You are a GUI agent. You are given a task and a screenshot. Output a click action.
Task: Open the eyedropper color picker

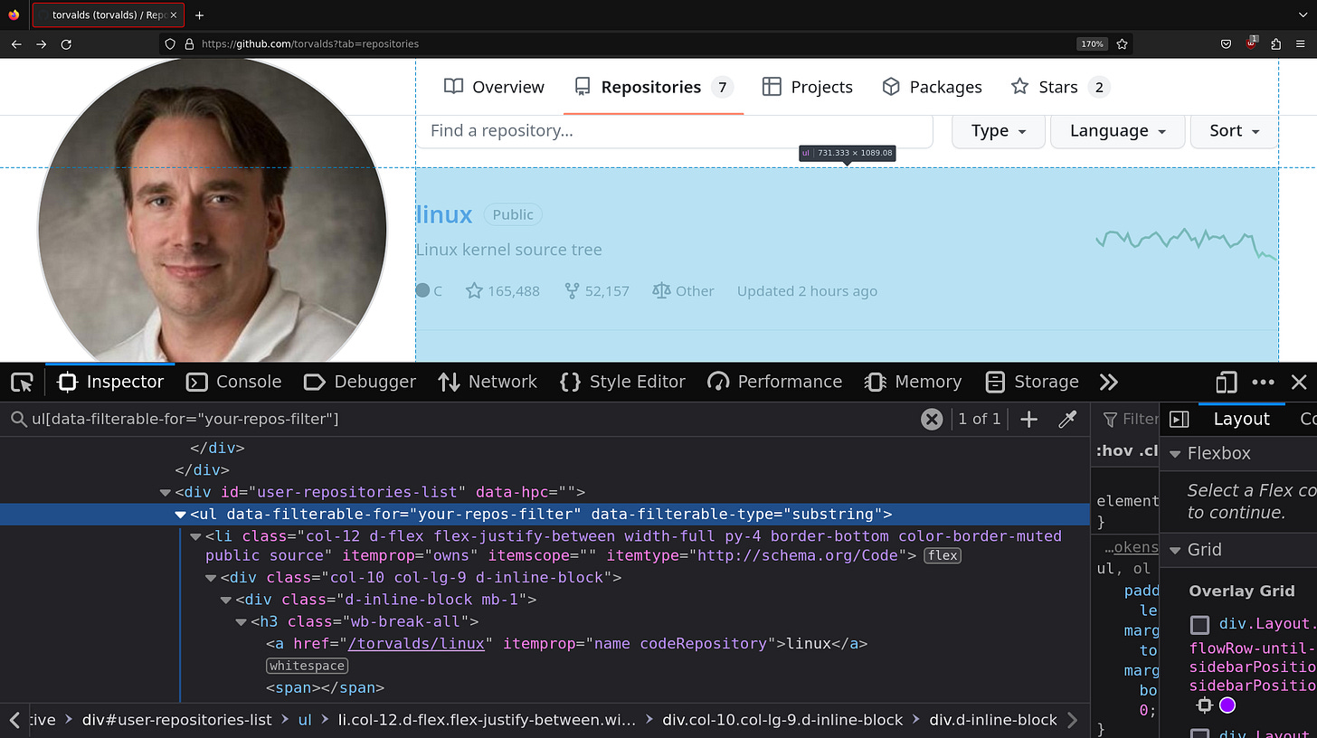1067,419
